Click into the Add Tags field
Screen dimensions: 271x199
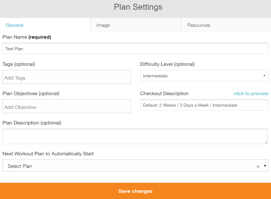[x=67, y=77]
